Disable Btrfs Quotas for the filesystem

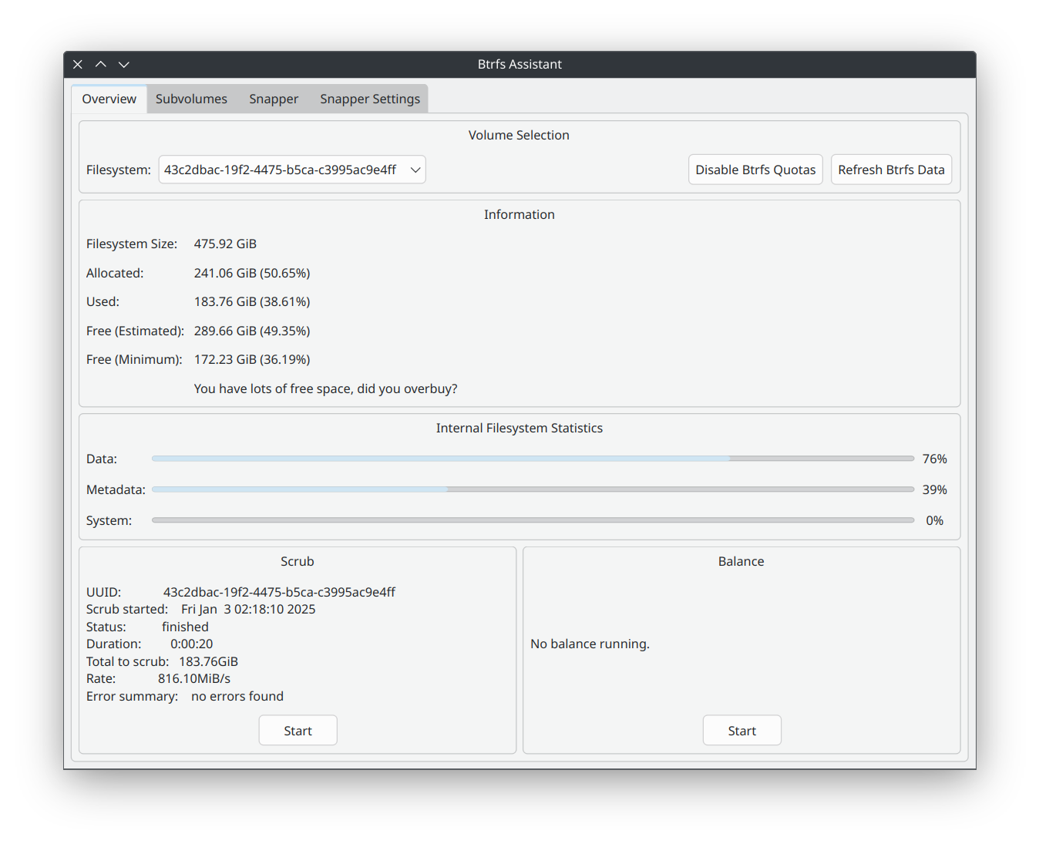point(755,170)
